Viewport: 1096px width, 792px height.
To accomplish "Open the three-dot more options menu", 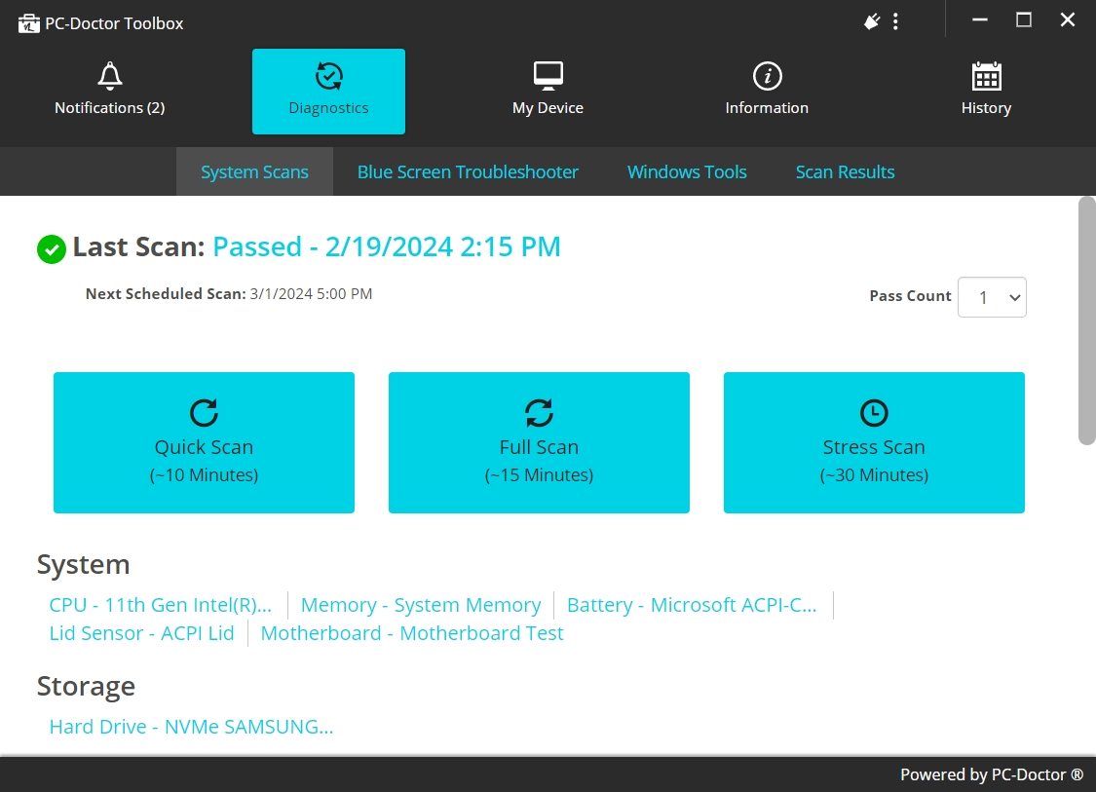I will [x=895, y=21].
